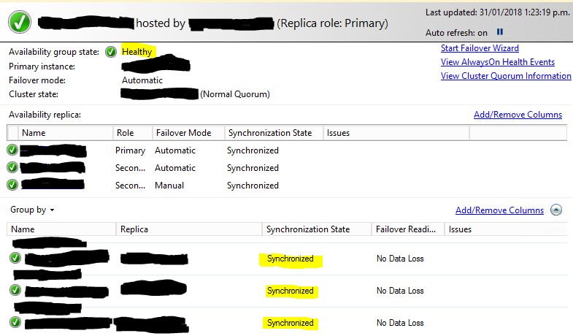573x336 pixels.
Task: Open View Cluster Quorum Information link
Action: (506, 76)
